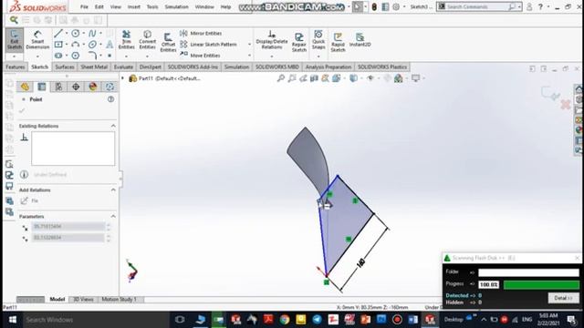Select the Line sketch tool
This screenshot has height=328, width=584.
pyautogui.click(x=58, y=34)
